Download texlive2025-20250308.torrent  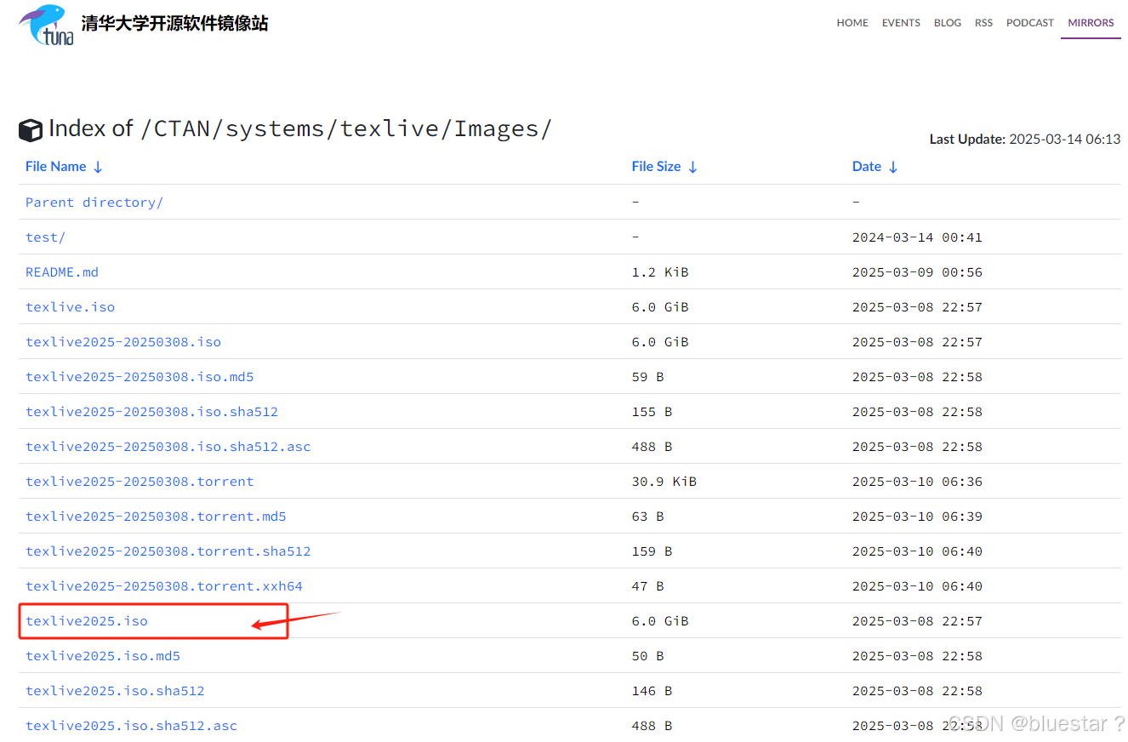[140, 482]
